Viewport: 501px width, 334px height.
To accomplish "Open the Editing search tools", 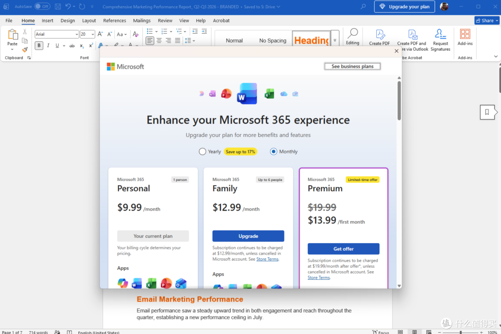I will click(x=353, y=37).
